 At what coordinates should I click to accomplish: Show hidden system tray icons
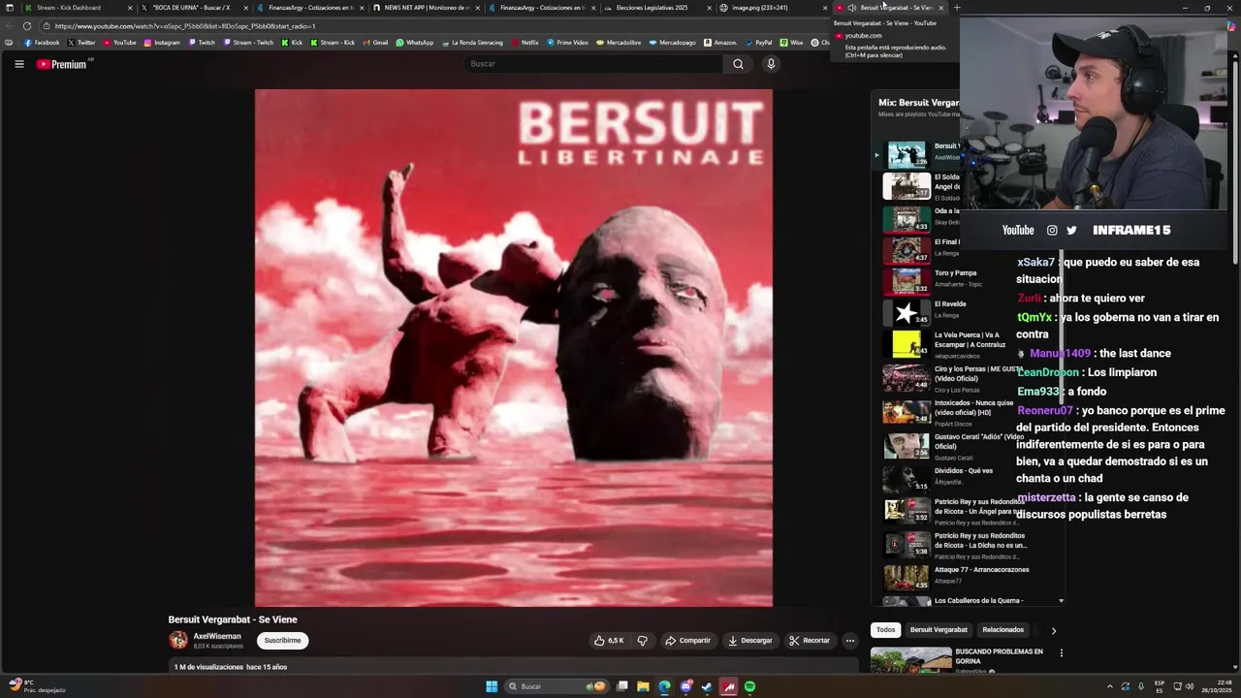[1109, 686]
